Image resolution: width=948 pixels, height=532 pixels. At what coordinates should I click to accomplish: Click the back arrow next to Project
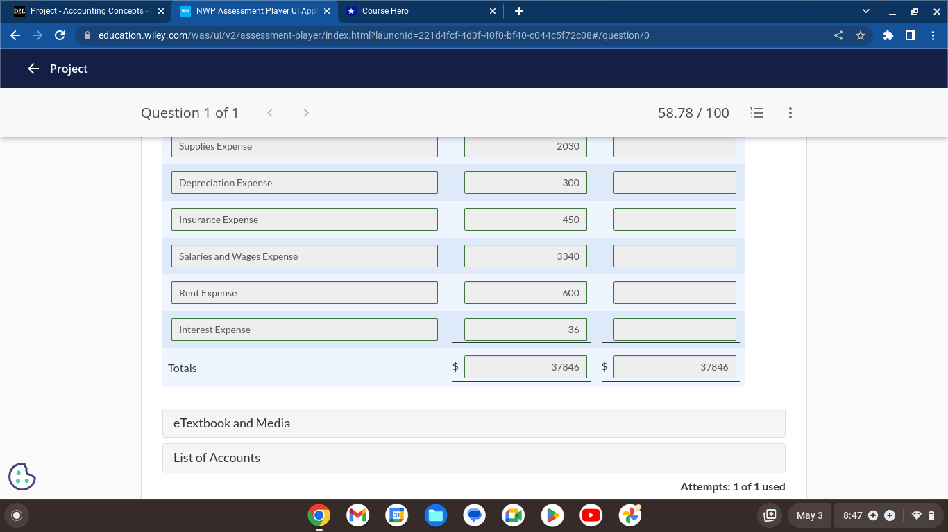click(x=33, y=69)
